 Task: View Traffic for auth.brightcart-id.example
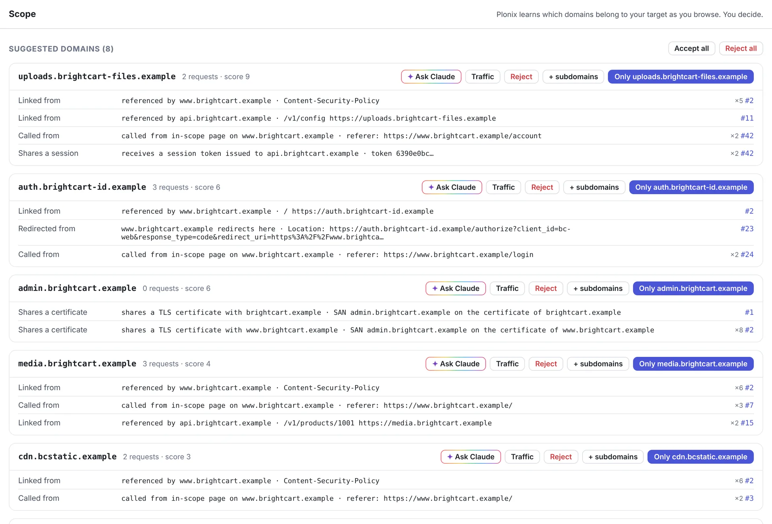503,187
